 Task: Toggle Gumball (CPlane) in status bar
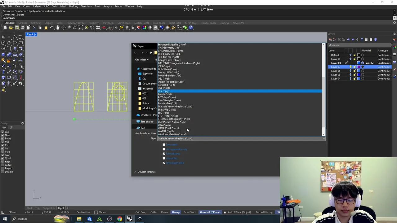pyautogui.click(x=210, y=212)
